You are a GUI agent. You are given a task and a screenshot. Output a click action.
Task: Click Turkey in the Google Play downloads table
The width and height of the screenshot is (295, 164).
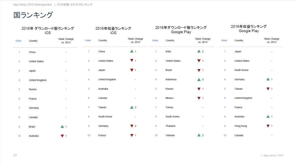click(x=169, y=108)
